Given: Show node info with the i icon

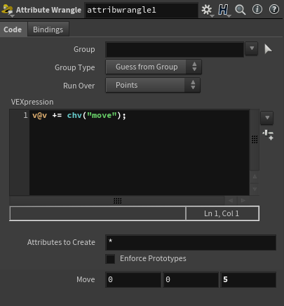Looking at the screenshot, I should pos(257,10).
